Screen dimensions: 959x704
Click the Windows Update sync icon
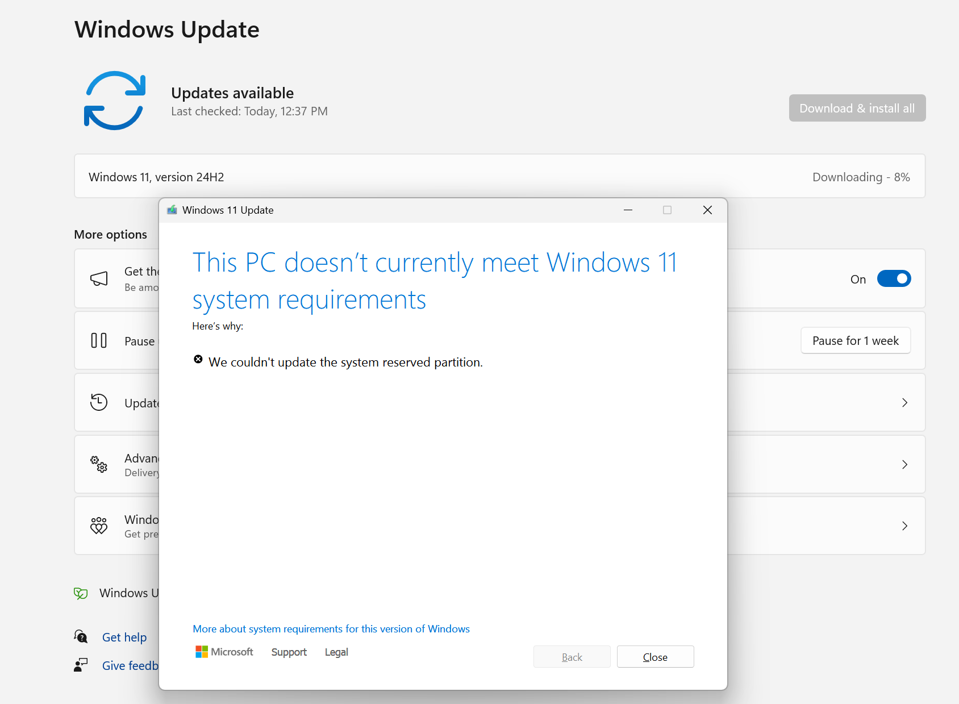[114, 101]
